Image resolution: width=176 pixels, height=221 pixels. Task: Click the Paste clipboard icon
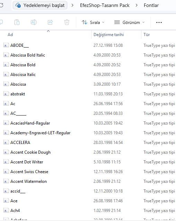point(17,22)
